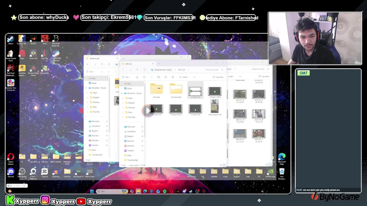The height and width of the screenshot is (206, 367).
Task: Add new tab in Edit için window
Action: click(159, 64)
